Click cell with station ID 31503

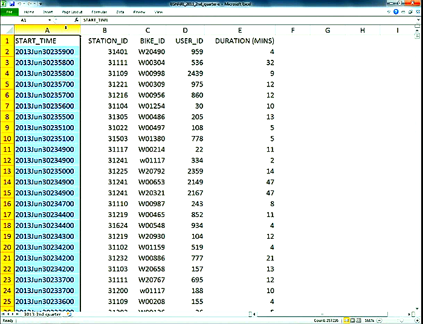[105, 138]
